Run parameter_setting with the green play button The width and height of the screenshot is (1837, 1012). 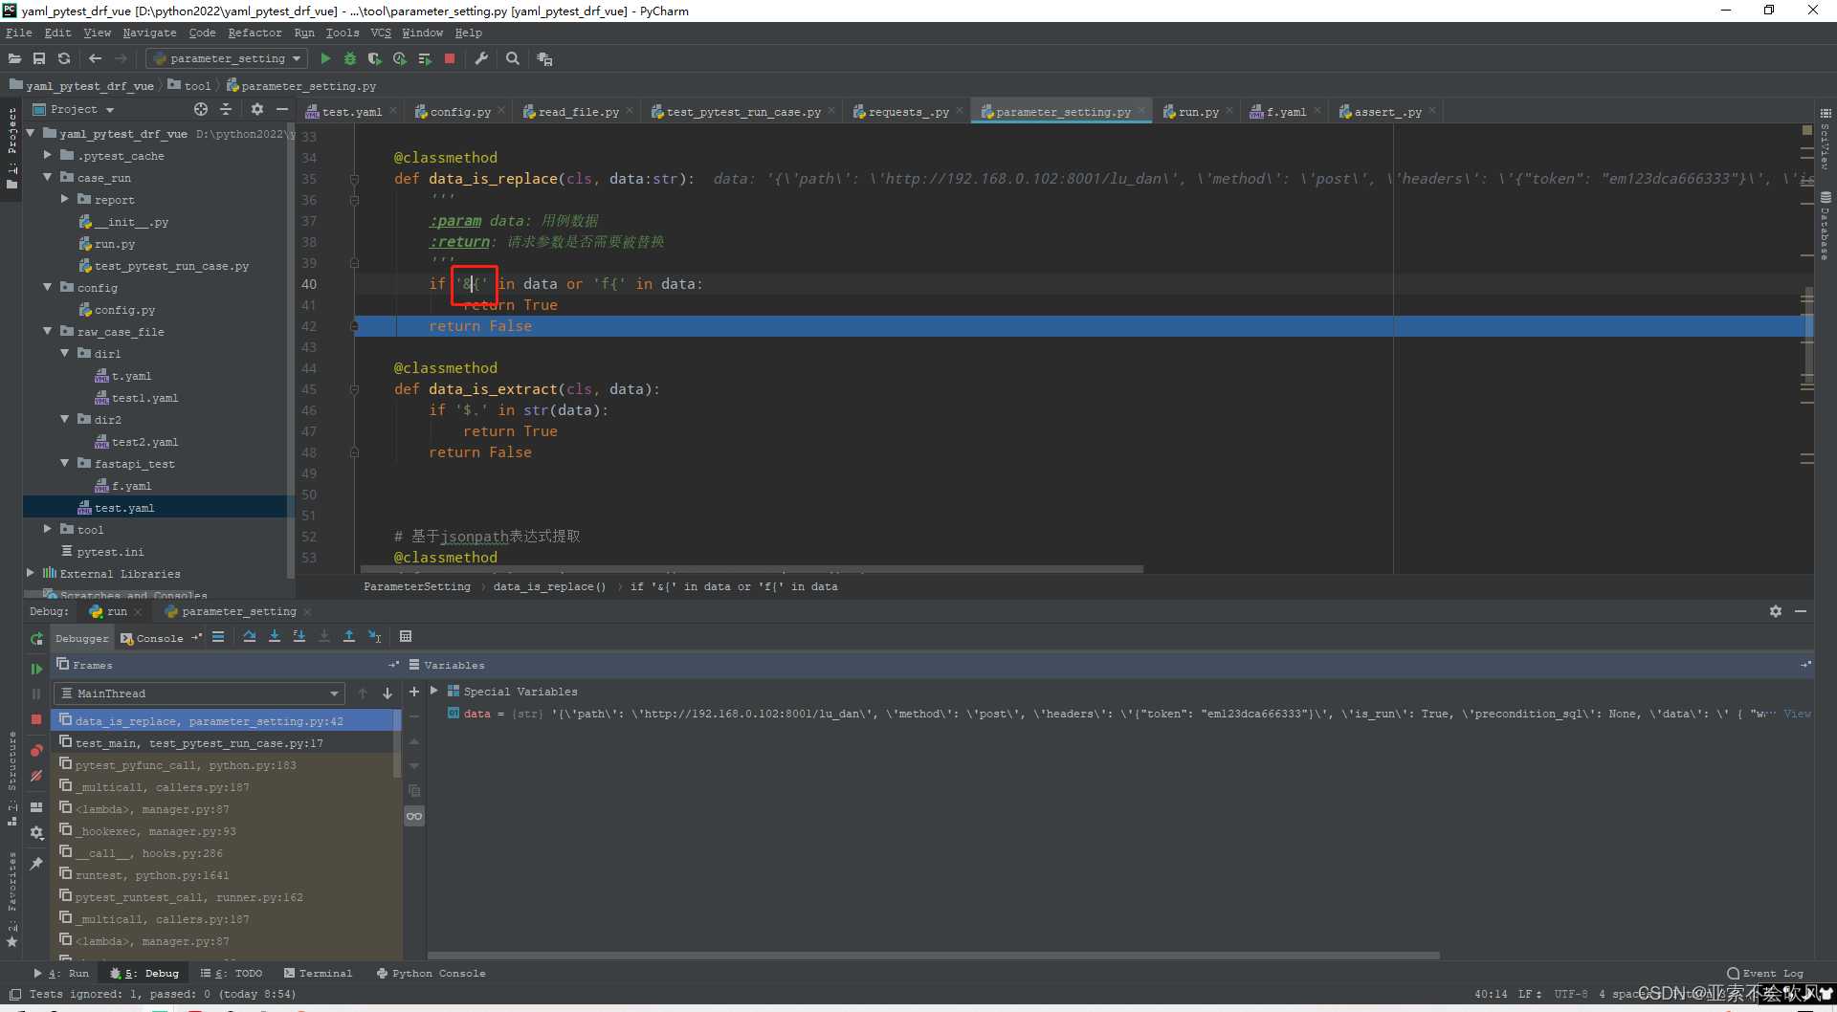click(x=325, y=58)
